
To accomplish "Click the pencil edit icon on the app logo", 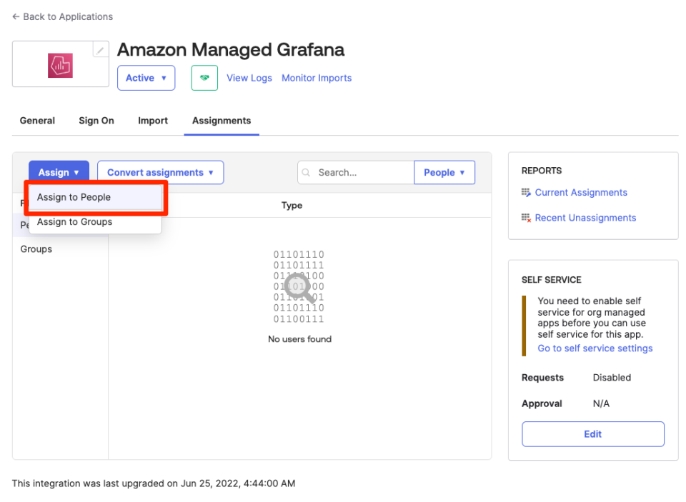I will click(x=100, y=49).
